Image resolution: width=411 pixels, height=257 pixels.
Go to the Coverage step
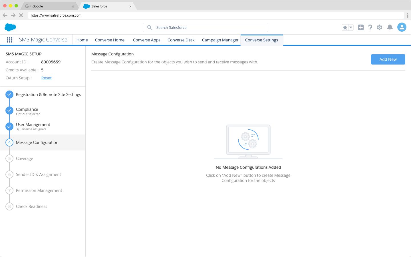coord(25,158)
